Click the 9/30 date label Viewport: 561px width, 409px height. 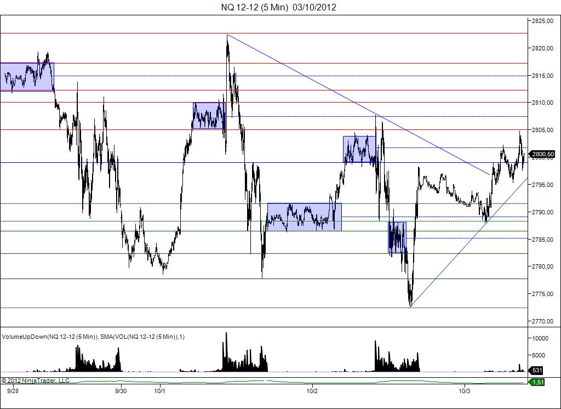pos(121,391)
